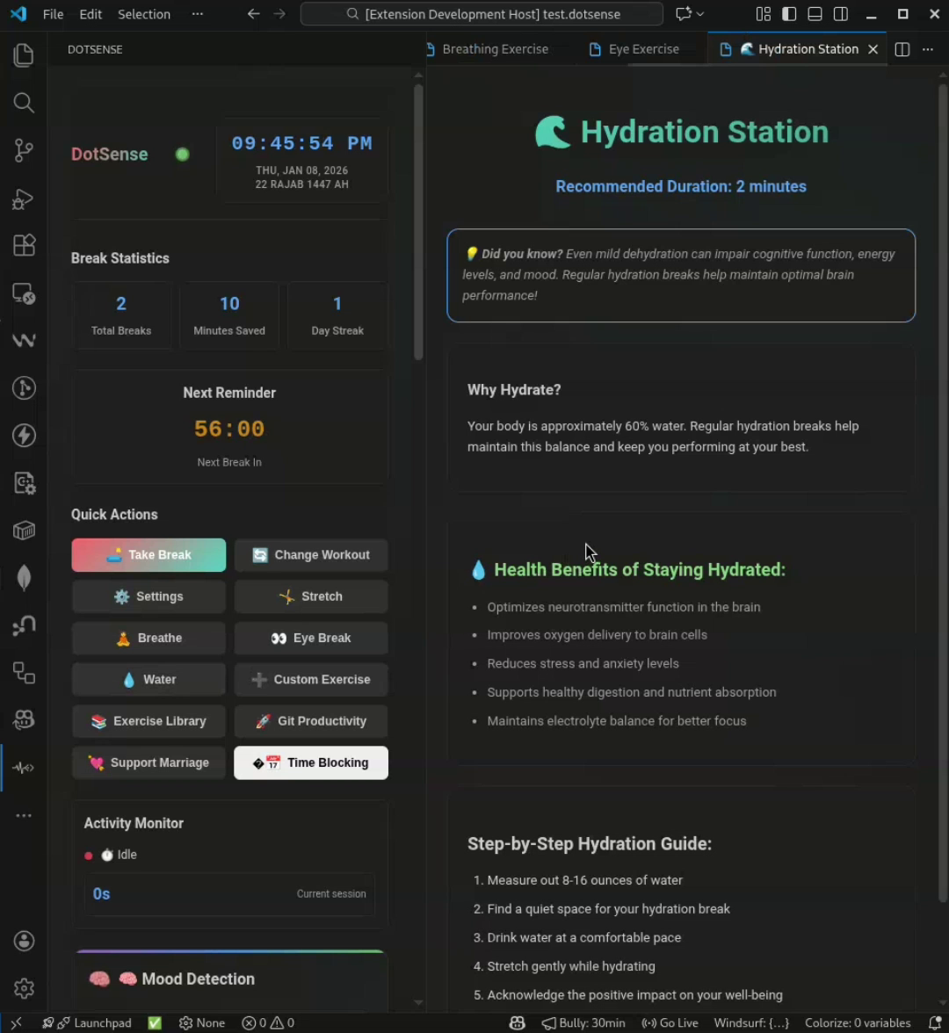Open editor More Actions ellipsis
The height and width of the screenshot is (1033, 949).
pyautogui.click(x=928, y=49)
